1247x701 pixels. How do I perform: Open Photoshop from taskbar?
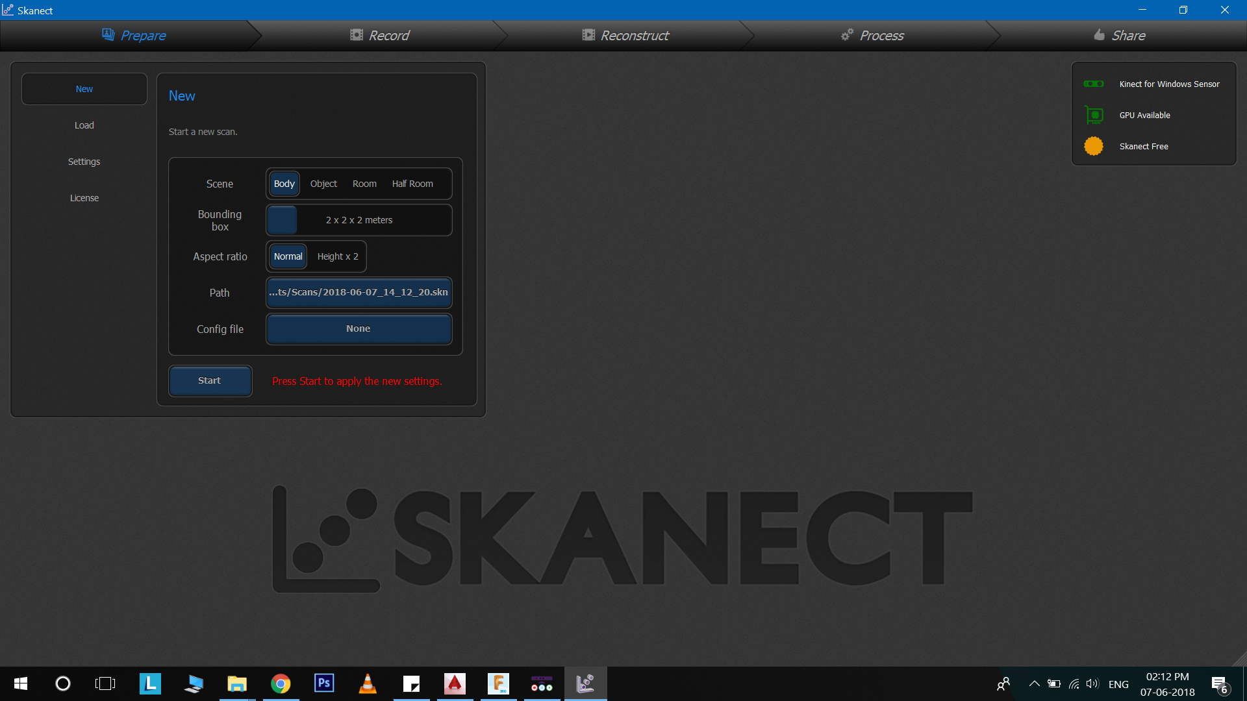324,683
